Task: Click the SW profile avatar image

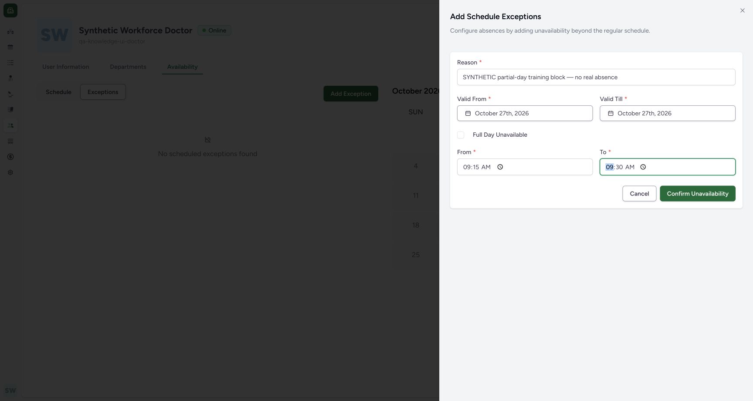Action: tap(54, 35)
